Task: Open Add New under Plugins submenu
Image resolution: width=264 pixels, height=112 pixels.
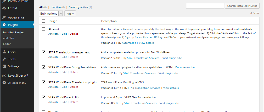Action: 9,38
